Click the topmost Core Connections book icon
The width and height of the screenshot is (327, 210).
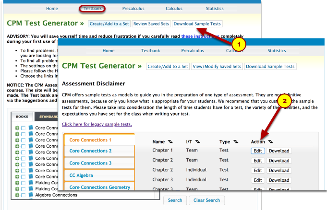(x=31, y=128)
